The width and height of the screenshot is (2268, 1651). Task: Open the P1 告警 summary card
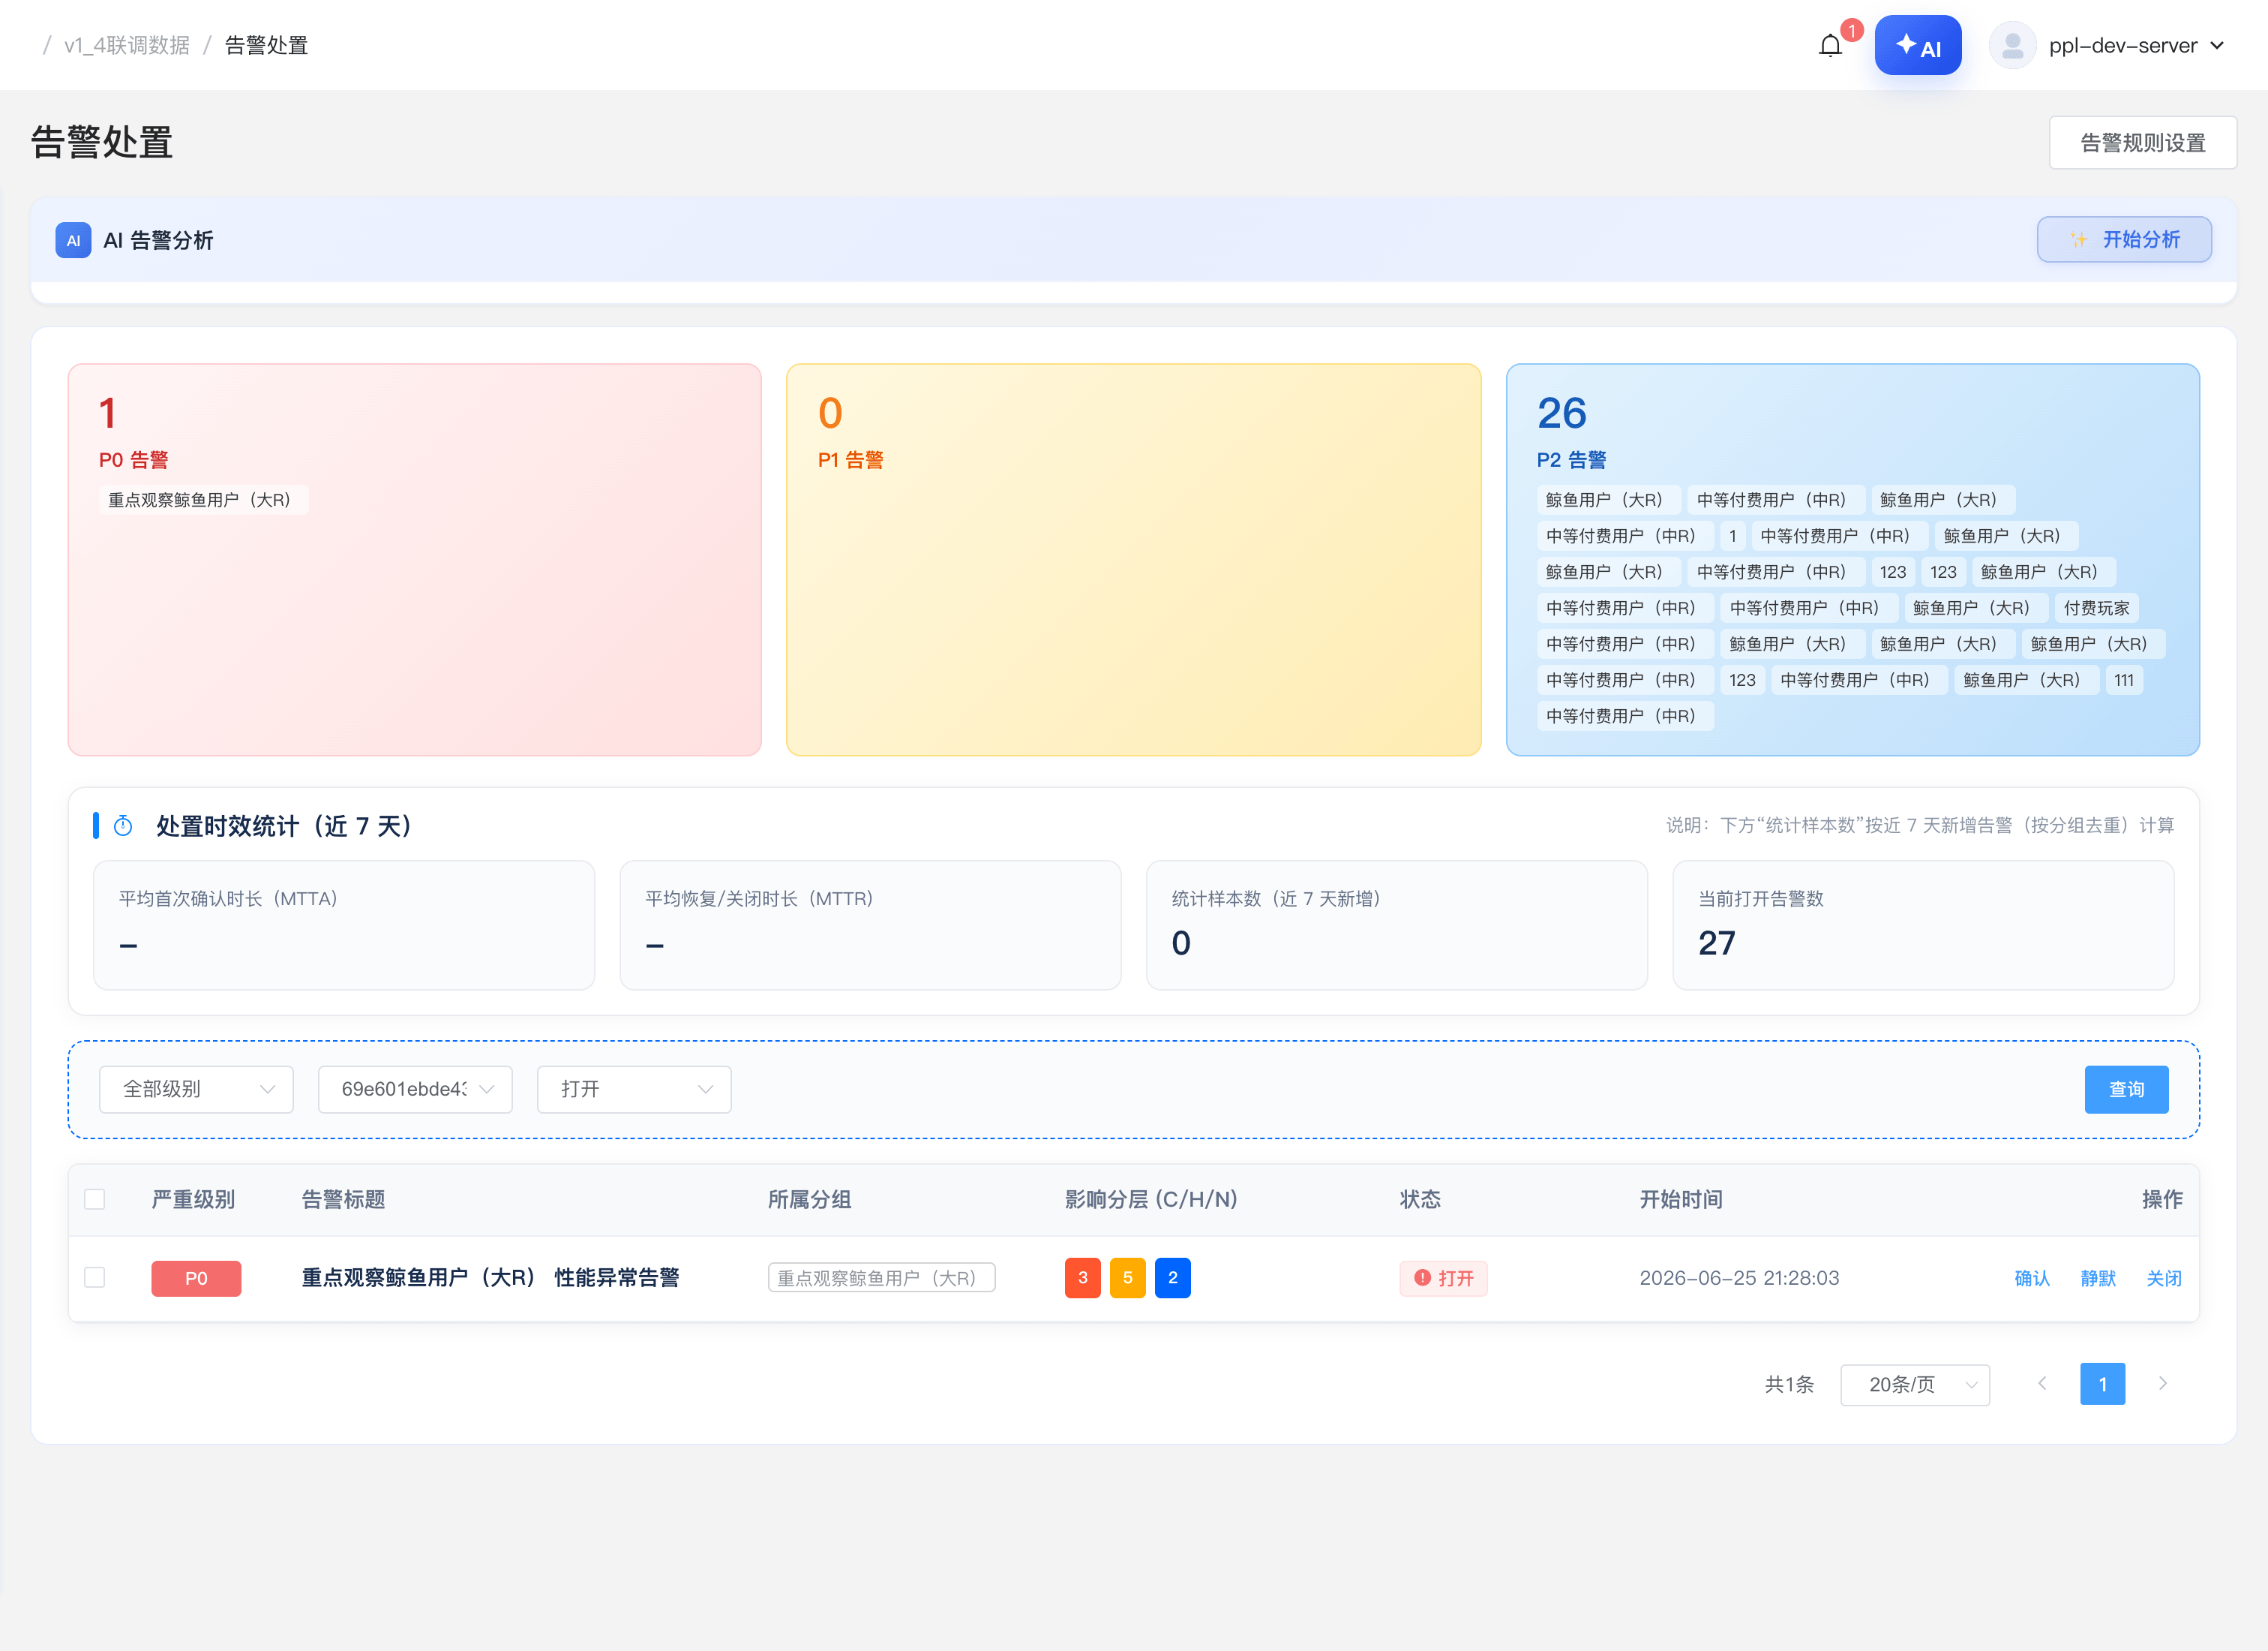pos(1133,559)
